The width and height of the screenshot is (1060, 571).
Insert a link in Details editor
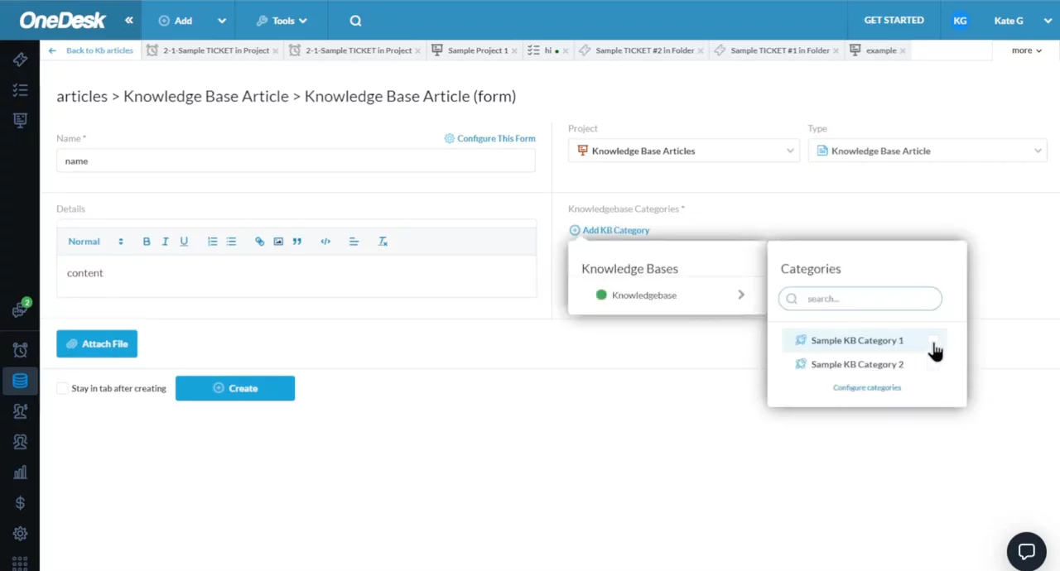point(259,242)
